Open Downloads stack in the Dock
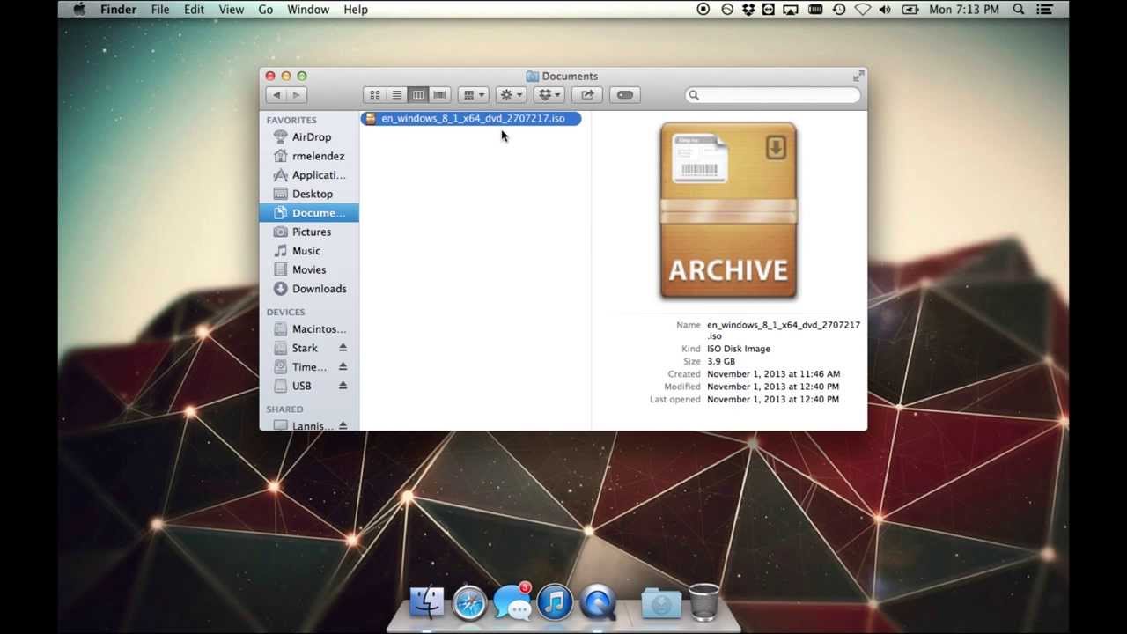The width and height of the screenshot is (1127, 634). [661, 603]
